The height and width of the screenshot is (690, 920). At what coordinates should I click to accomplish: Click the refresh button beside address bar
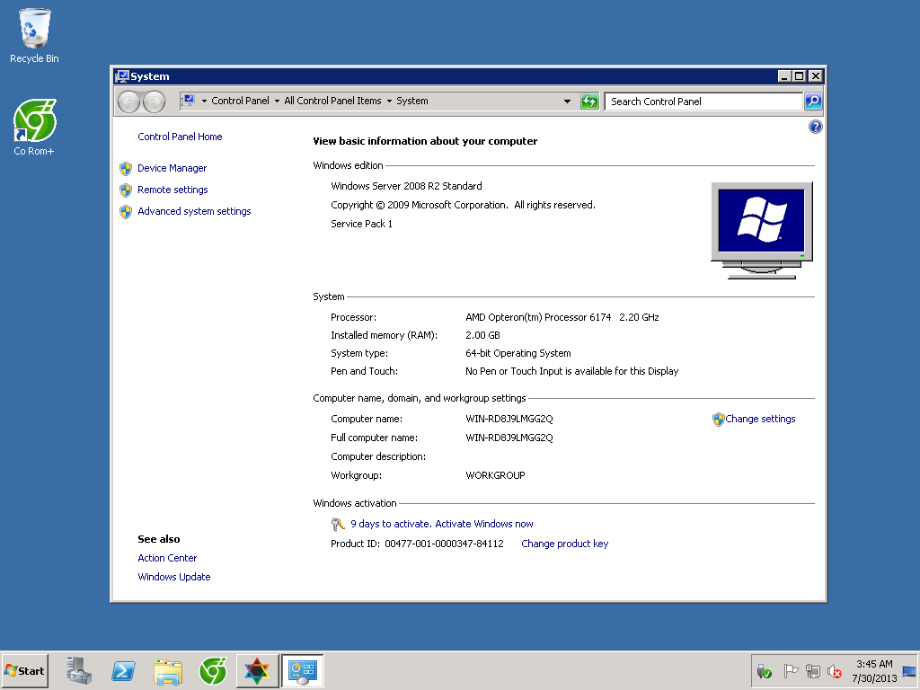point(589,102)
